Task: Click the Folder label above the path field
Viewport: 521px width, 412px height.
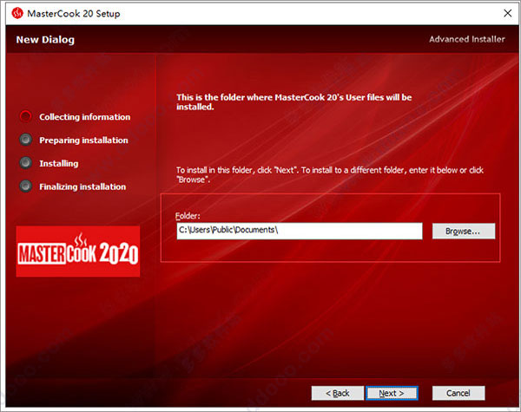Action: click(188, 215)
